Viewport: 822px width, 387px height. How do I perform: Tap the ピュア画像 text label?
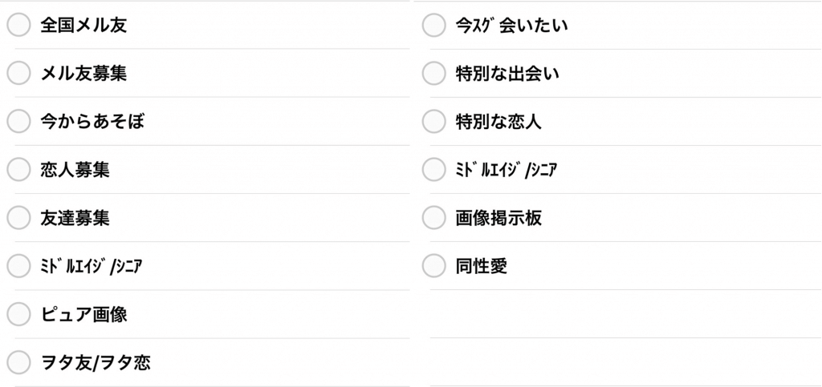83,314
